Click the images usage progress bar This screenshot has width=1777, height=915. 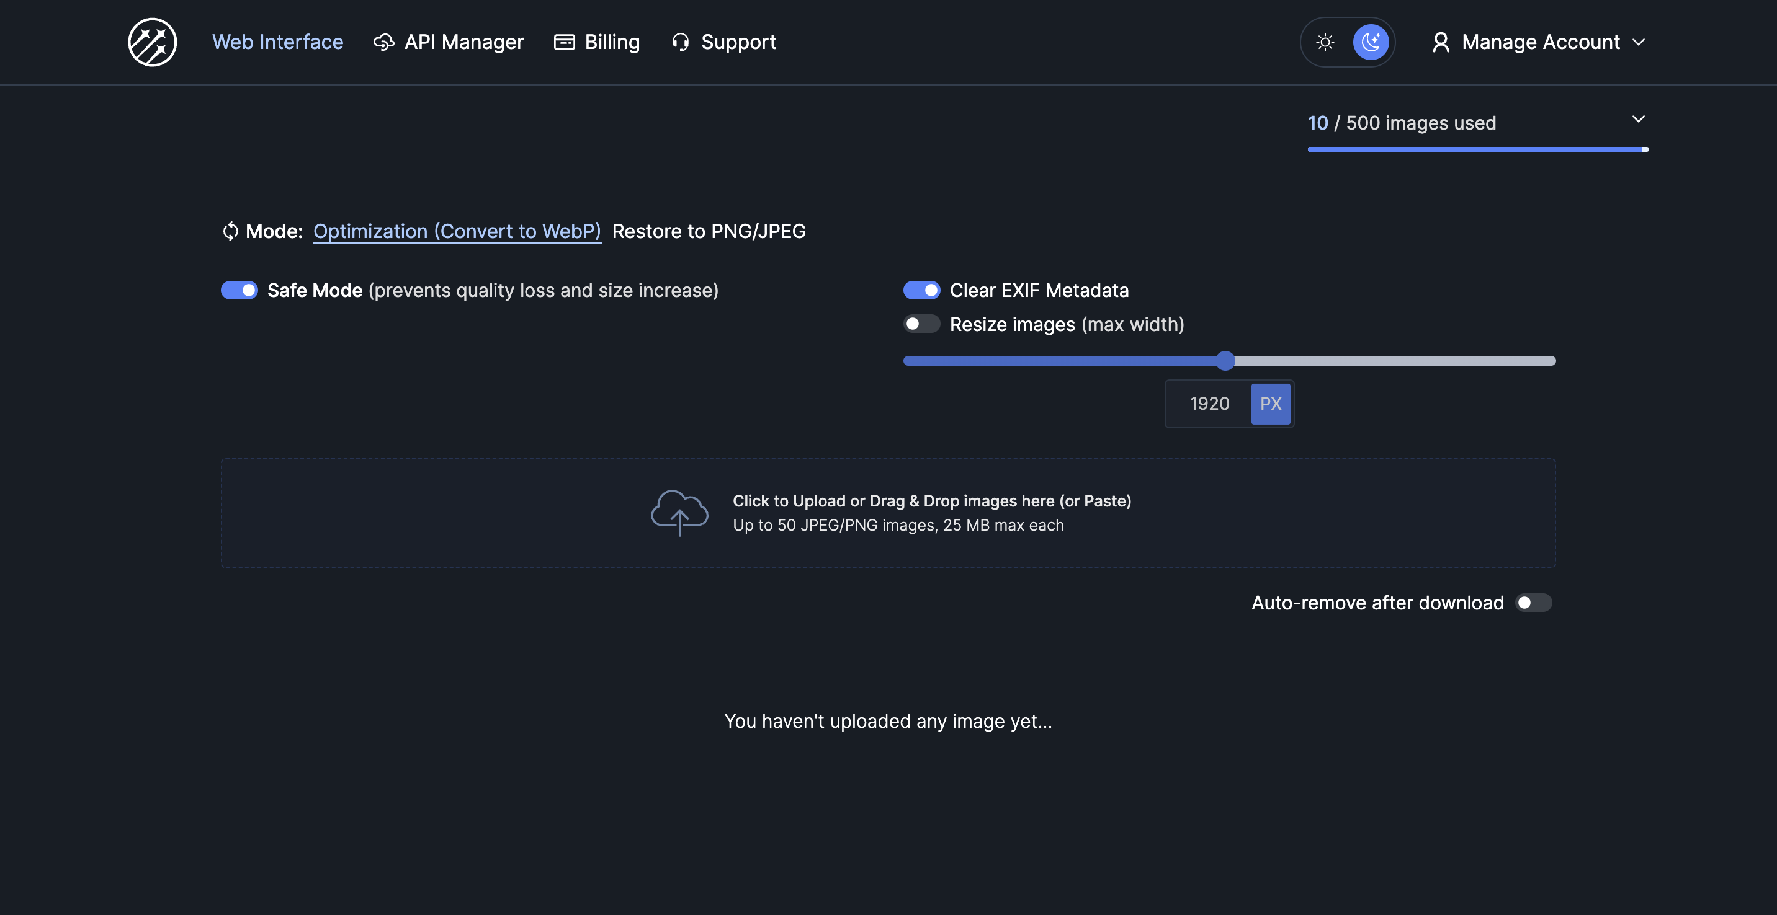tap(1479, 149)
